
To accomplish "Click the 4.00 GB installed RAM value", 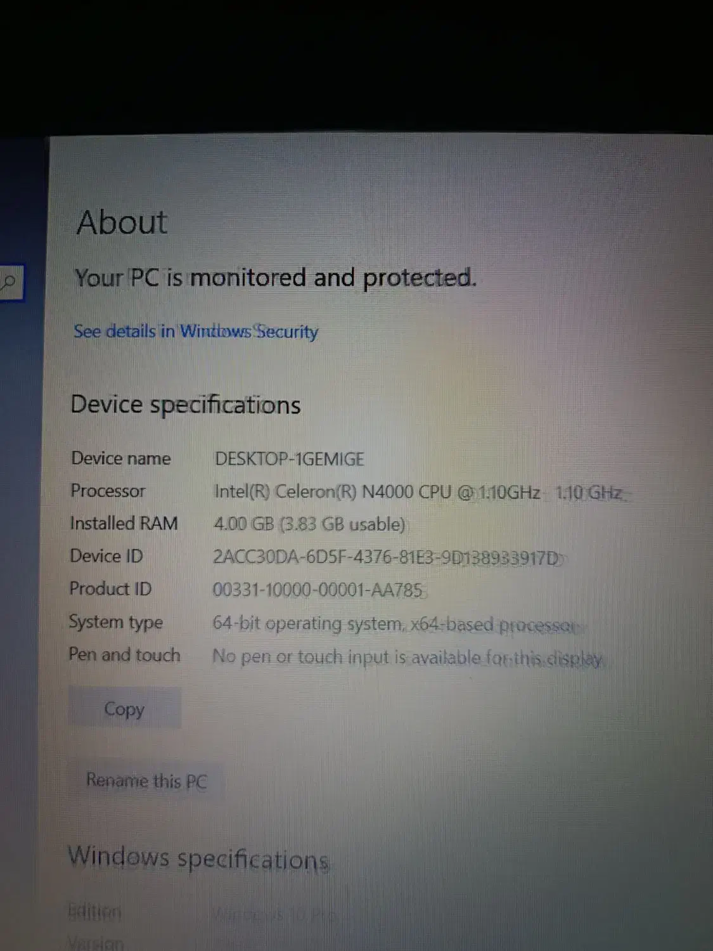I will click(309, 524).
